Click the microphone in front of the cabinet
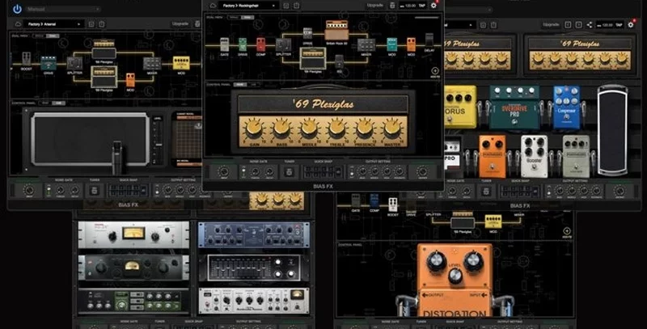 [117, 156]
